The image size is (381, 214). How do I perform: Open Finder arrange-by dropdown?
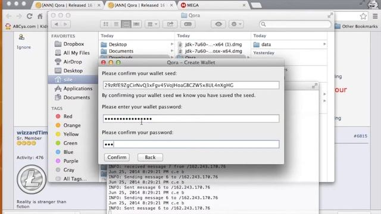(152, 24)
